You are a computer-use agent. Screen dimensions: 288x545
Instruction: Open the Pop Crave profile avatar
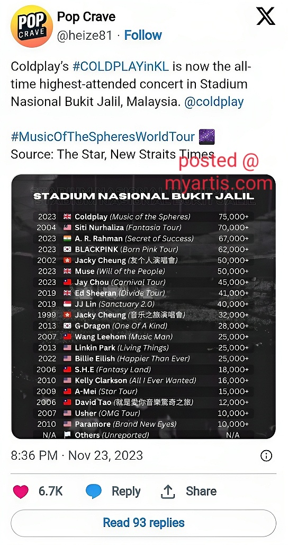coord(32,26)
